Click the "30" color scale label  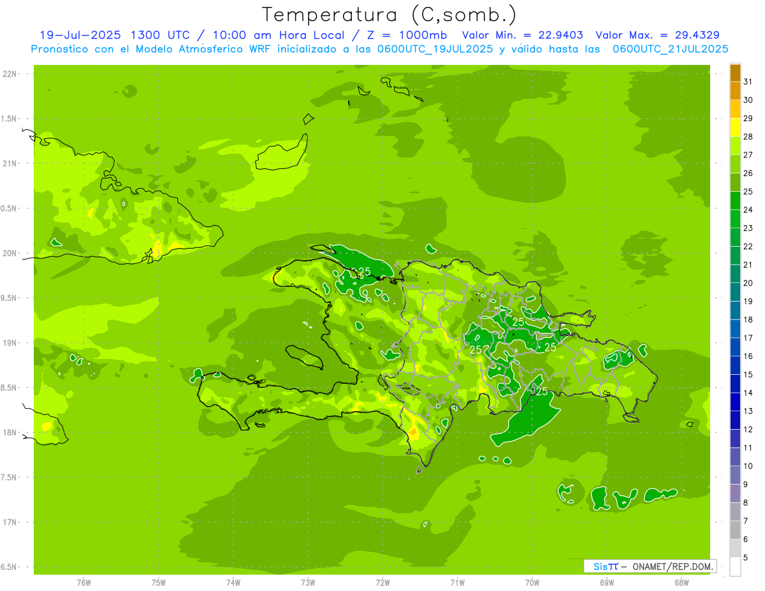coord(748,100)
